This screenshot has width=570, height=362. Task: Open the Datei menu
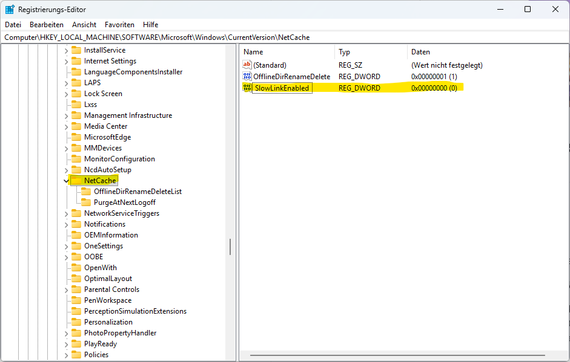click(13, 25)
